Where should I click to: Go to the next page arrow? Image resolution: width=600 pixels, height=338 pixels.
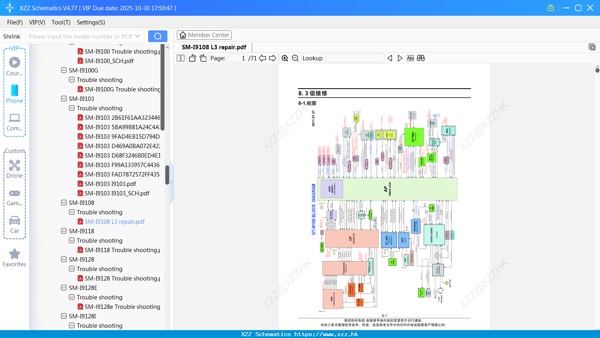point(273,58)
